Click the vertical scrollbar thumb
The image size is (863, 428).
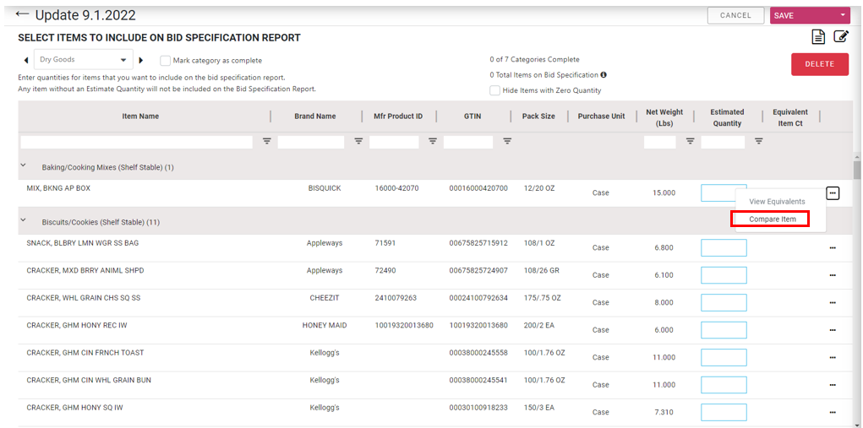[857, 170]
